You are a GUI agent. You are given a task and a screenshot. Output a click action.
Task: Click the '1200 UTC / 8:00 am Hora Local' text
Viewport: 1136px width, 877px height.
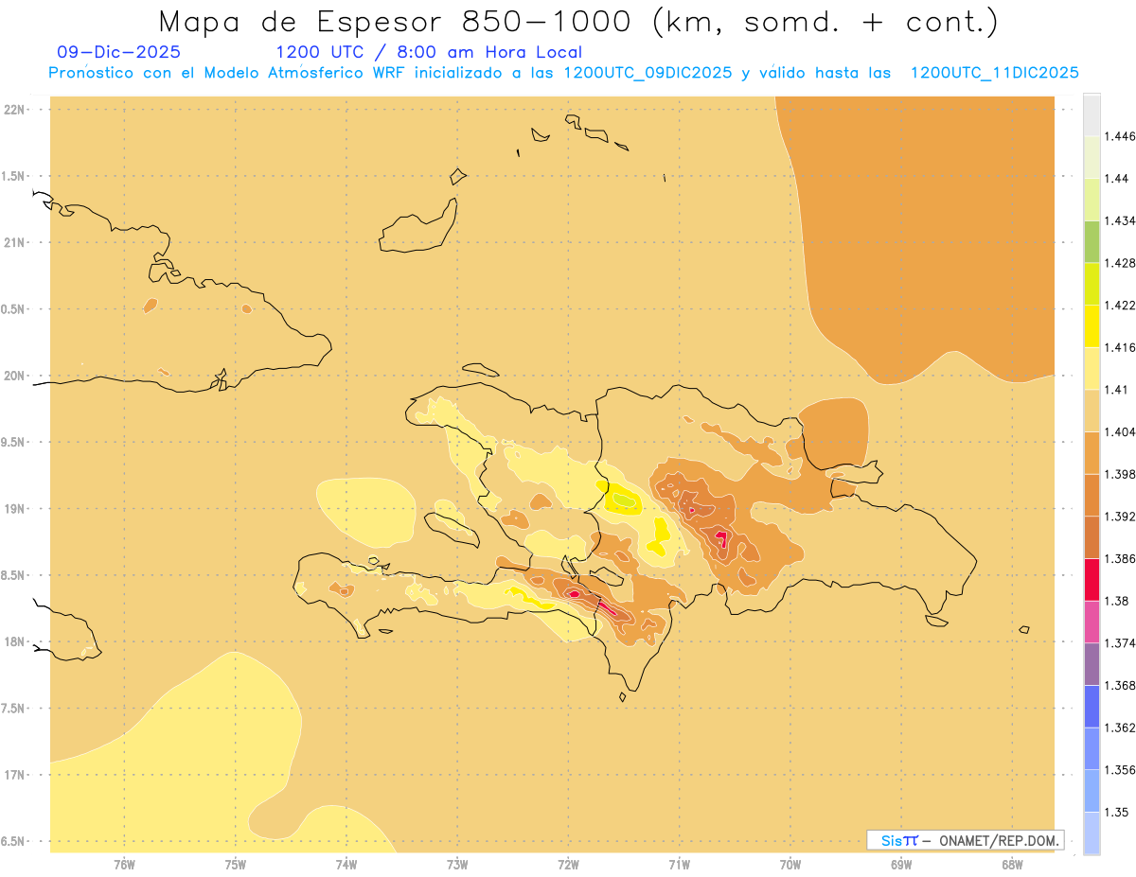pyautogui.click(x=429, y=53)
